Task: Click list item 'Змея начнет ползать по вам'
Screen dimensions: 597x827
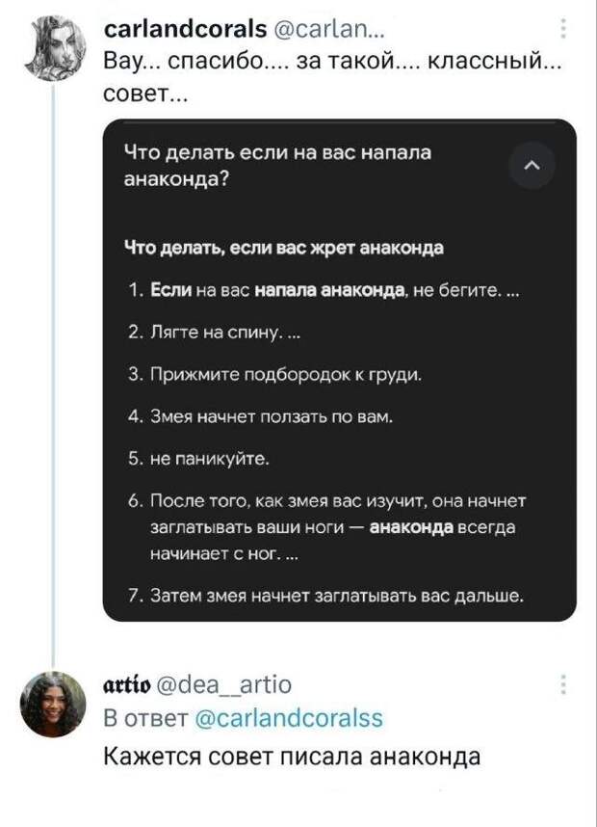Action: point(261,417)
